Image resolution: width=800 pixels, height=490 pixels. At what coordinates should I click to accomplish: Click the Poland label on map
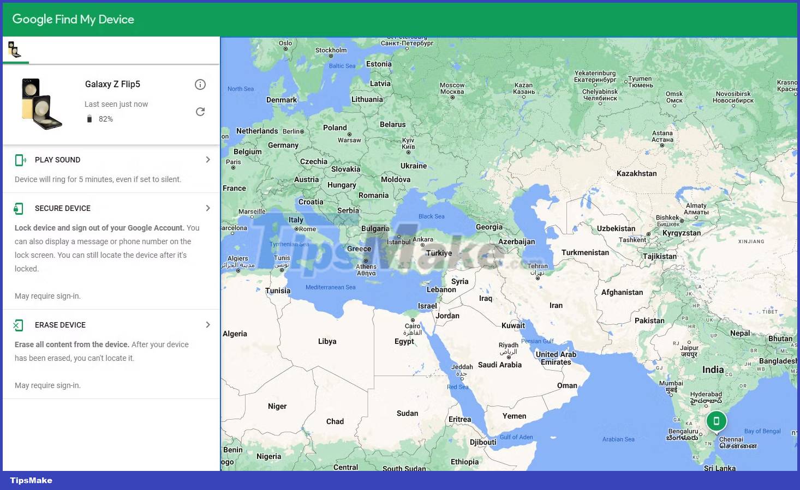[335, 128]
